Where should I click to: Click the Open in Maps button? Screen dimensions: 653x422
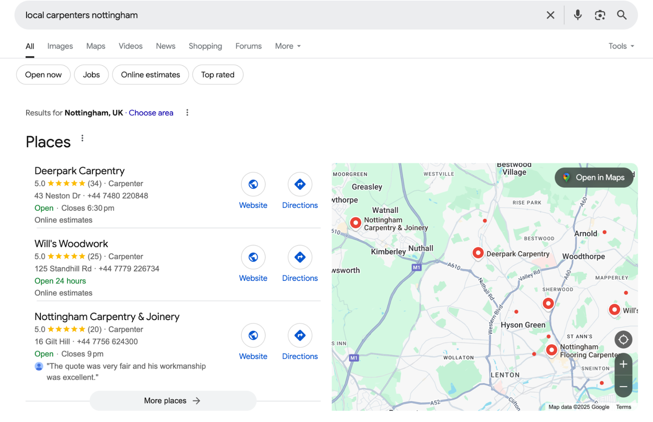(x=594, y=178)
